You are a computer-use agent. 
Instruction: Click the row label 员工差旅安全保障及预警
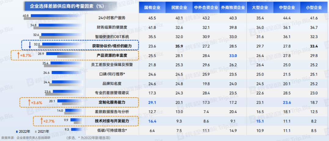point(112,65)
